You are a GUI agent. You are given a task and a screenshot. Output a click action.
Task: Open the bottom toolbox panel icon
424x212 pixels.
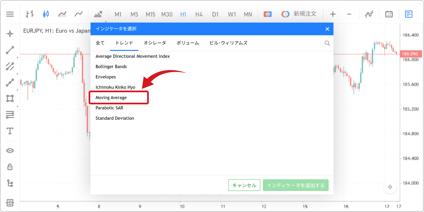10,203
